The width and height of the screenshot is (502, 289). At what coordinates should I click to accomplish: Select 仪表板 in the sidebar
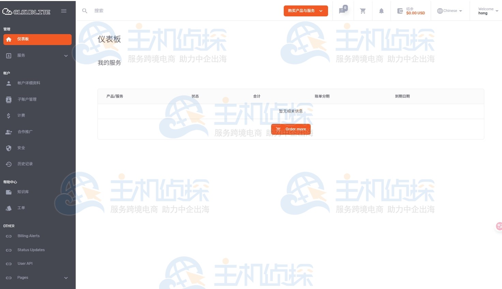[38, 39]
